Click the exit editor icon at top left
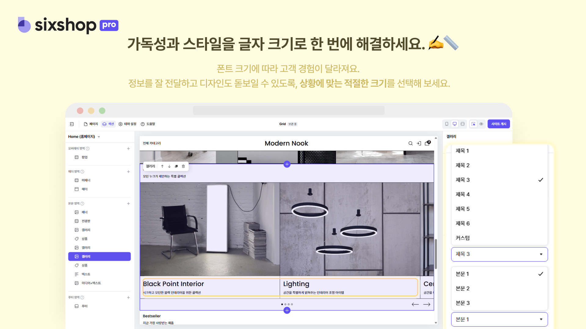Screen dimensions: 586x329 pyautogui.click(x=72, y=124)
